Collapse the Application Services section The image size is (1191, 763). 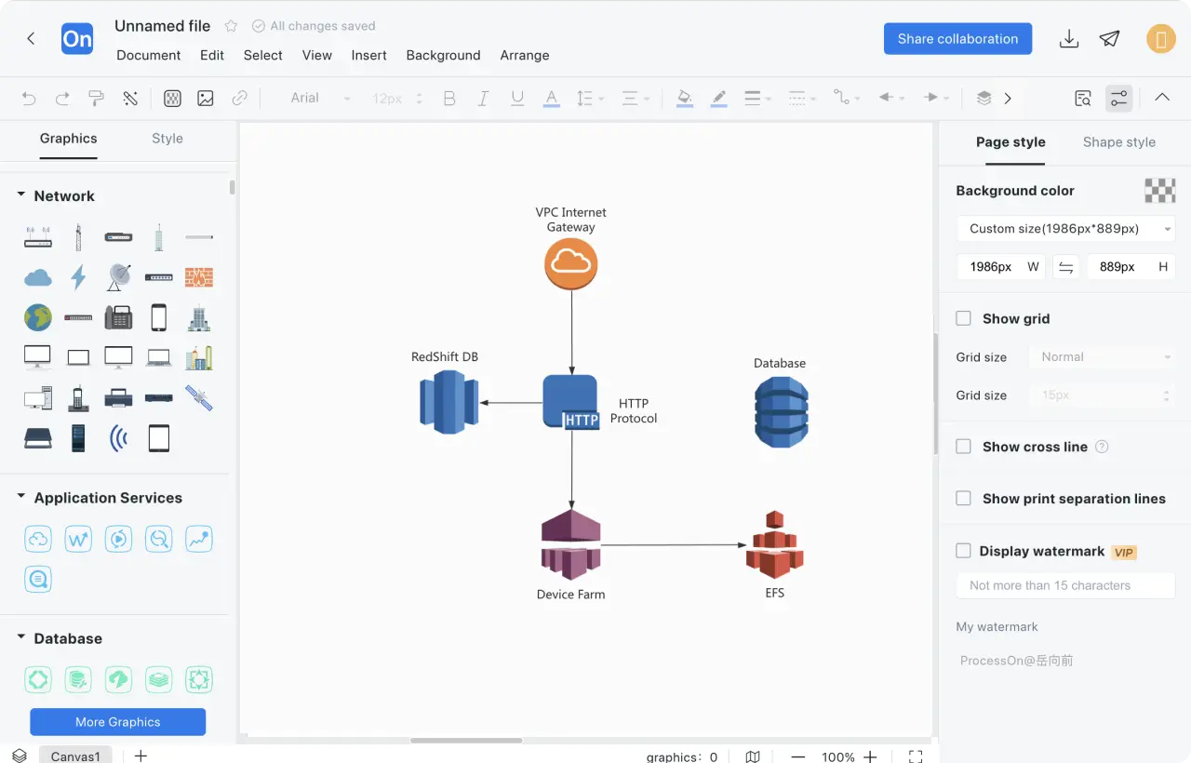[20, 498]
